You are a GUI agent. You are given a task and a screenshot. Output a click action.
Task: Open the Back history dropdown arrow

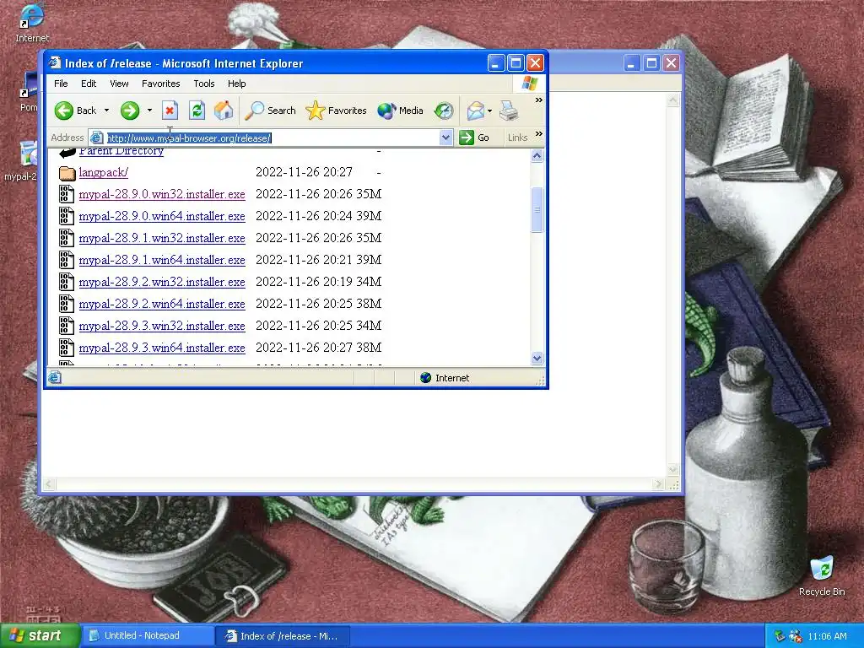click(x=107, y=111)
